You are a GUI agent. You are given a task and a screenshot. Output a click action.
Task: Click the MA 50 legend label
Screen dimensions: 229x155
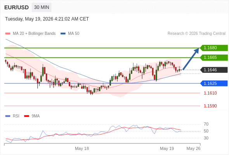[x=74, y=34]
